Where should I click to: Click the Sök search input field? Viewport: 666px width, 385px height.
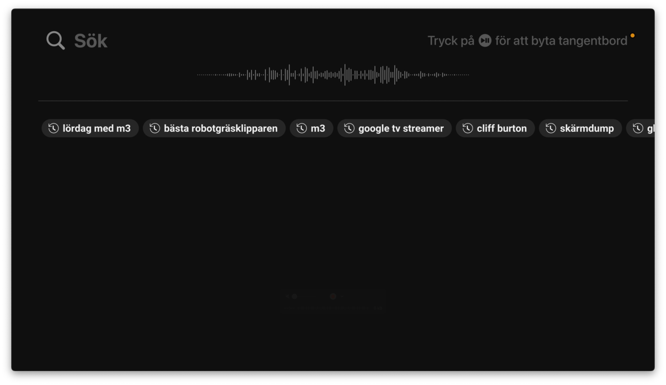click(x=91, y=40)
